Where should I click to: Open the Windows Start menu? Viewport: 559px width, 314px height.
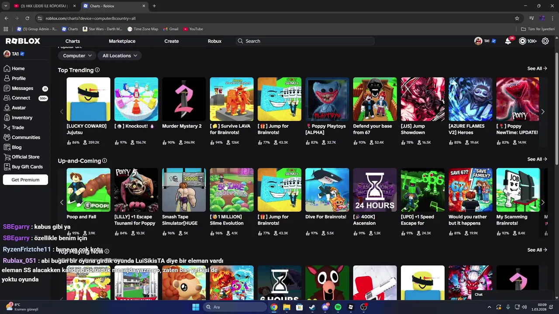coord(196,307)
